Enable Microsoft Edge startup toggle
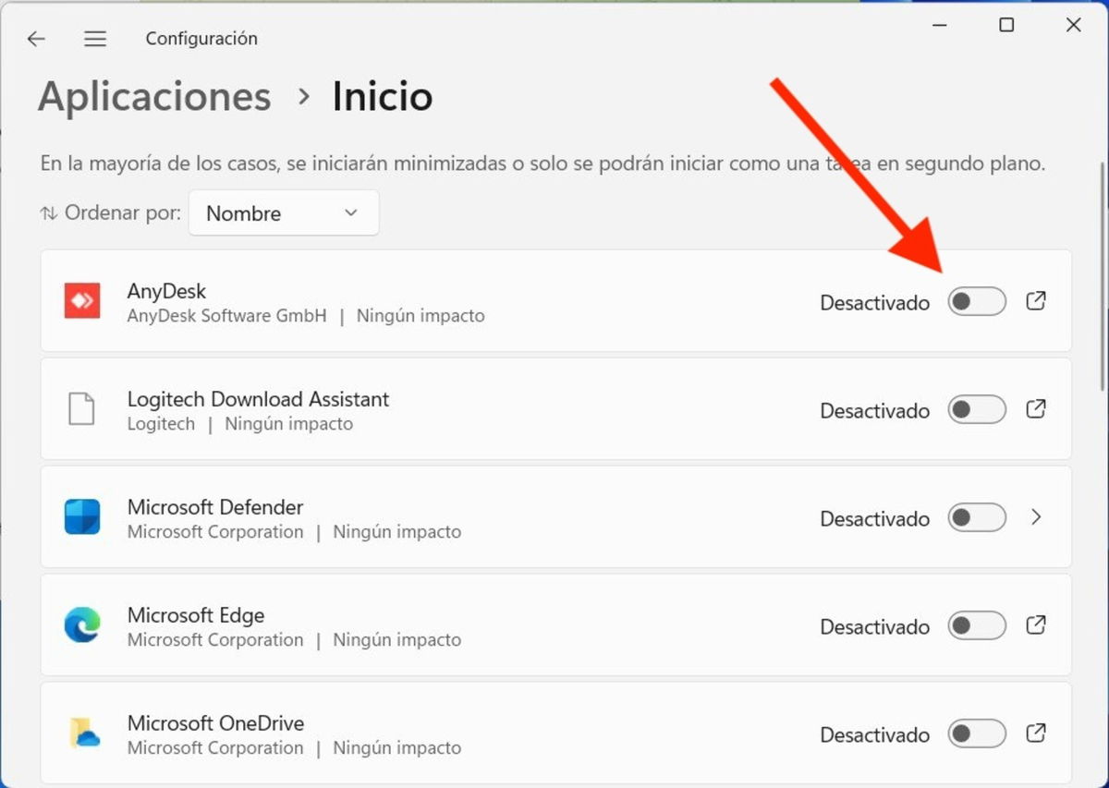 pyautogui.click(x=977, y=625)
